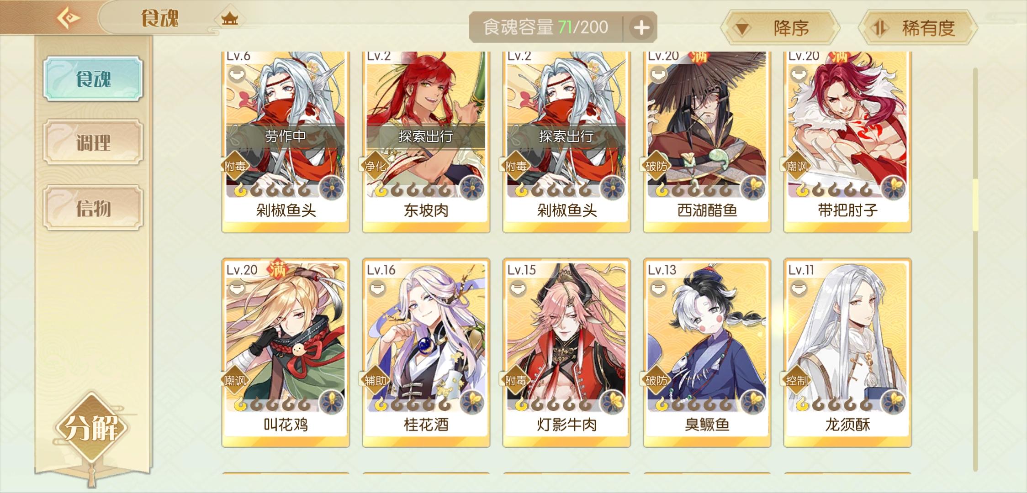
Task: Tap the flower badge on 西湖醋鱼 card
Action: [752, 188]
